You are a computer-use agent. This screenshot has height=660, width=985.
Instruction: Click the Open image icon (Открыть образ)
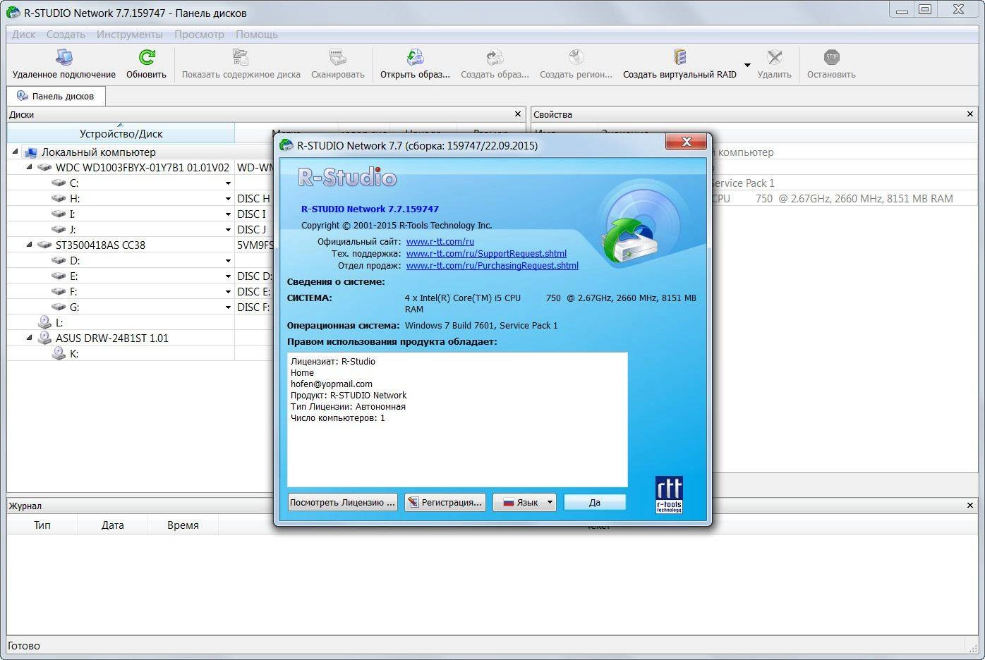tap(415, 57)
